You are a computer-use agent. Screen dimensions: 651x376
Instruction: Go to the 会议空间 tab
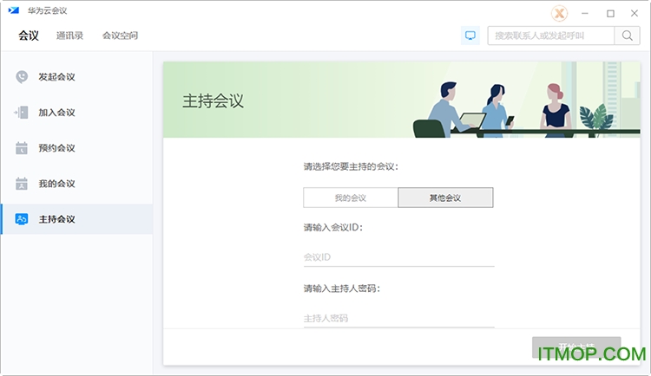click(120, 36)
